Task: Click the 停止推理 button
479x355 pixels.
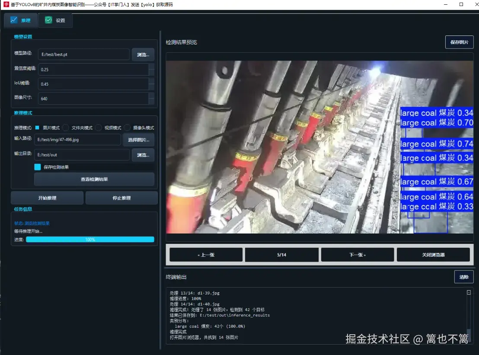Action: [x=121, y=198]
